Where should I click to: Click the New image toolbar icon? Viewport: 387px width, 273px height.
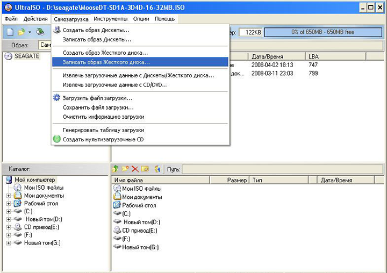[10, 32]
